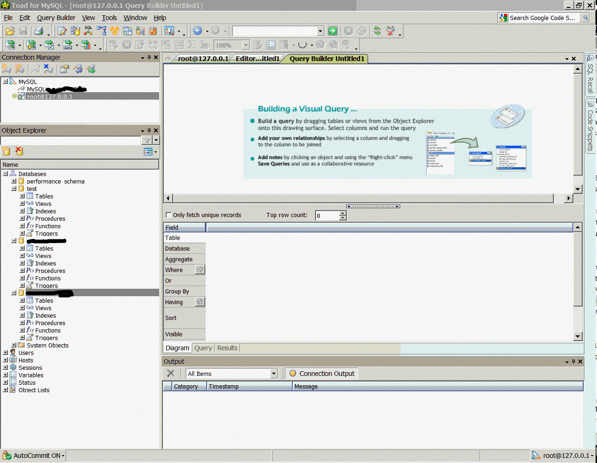The height and width of the screenshot is (463, 597).
Task: Select the Sessions node in Object Explorer
Action: pos(30,368)
